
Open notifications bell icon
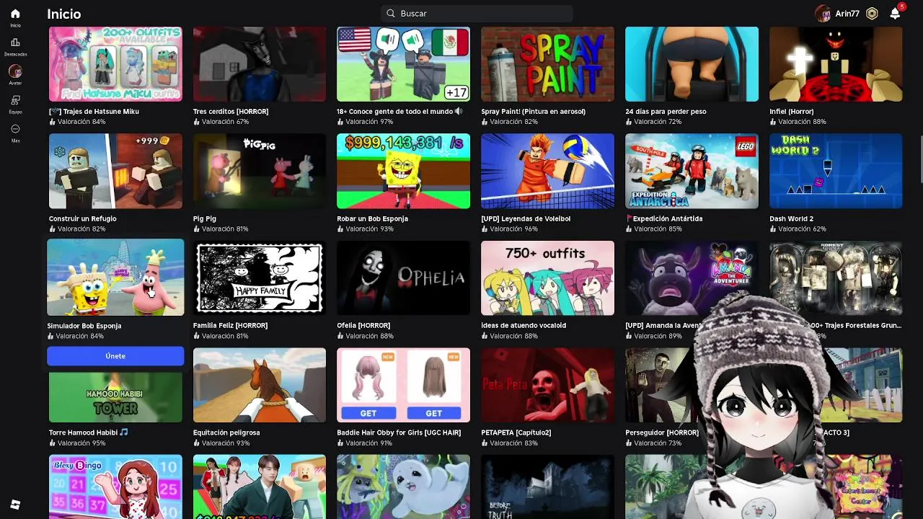click(x=895, y=14)
